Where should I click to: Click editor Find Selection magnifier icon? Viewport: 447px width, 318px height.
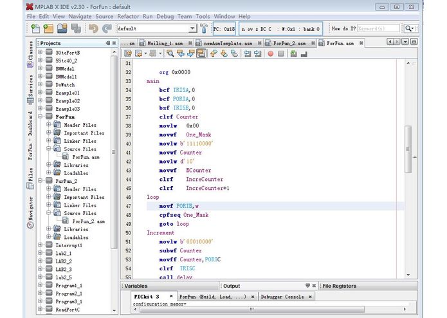tap(170, 53)
